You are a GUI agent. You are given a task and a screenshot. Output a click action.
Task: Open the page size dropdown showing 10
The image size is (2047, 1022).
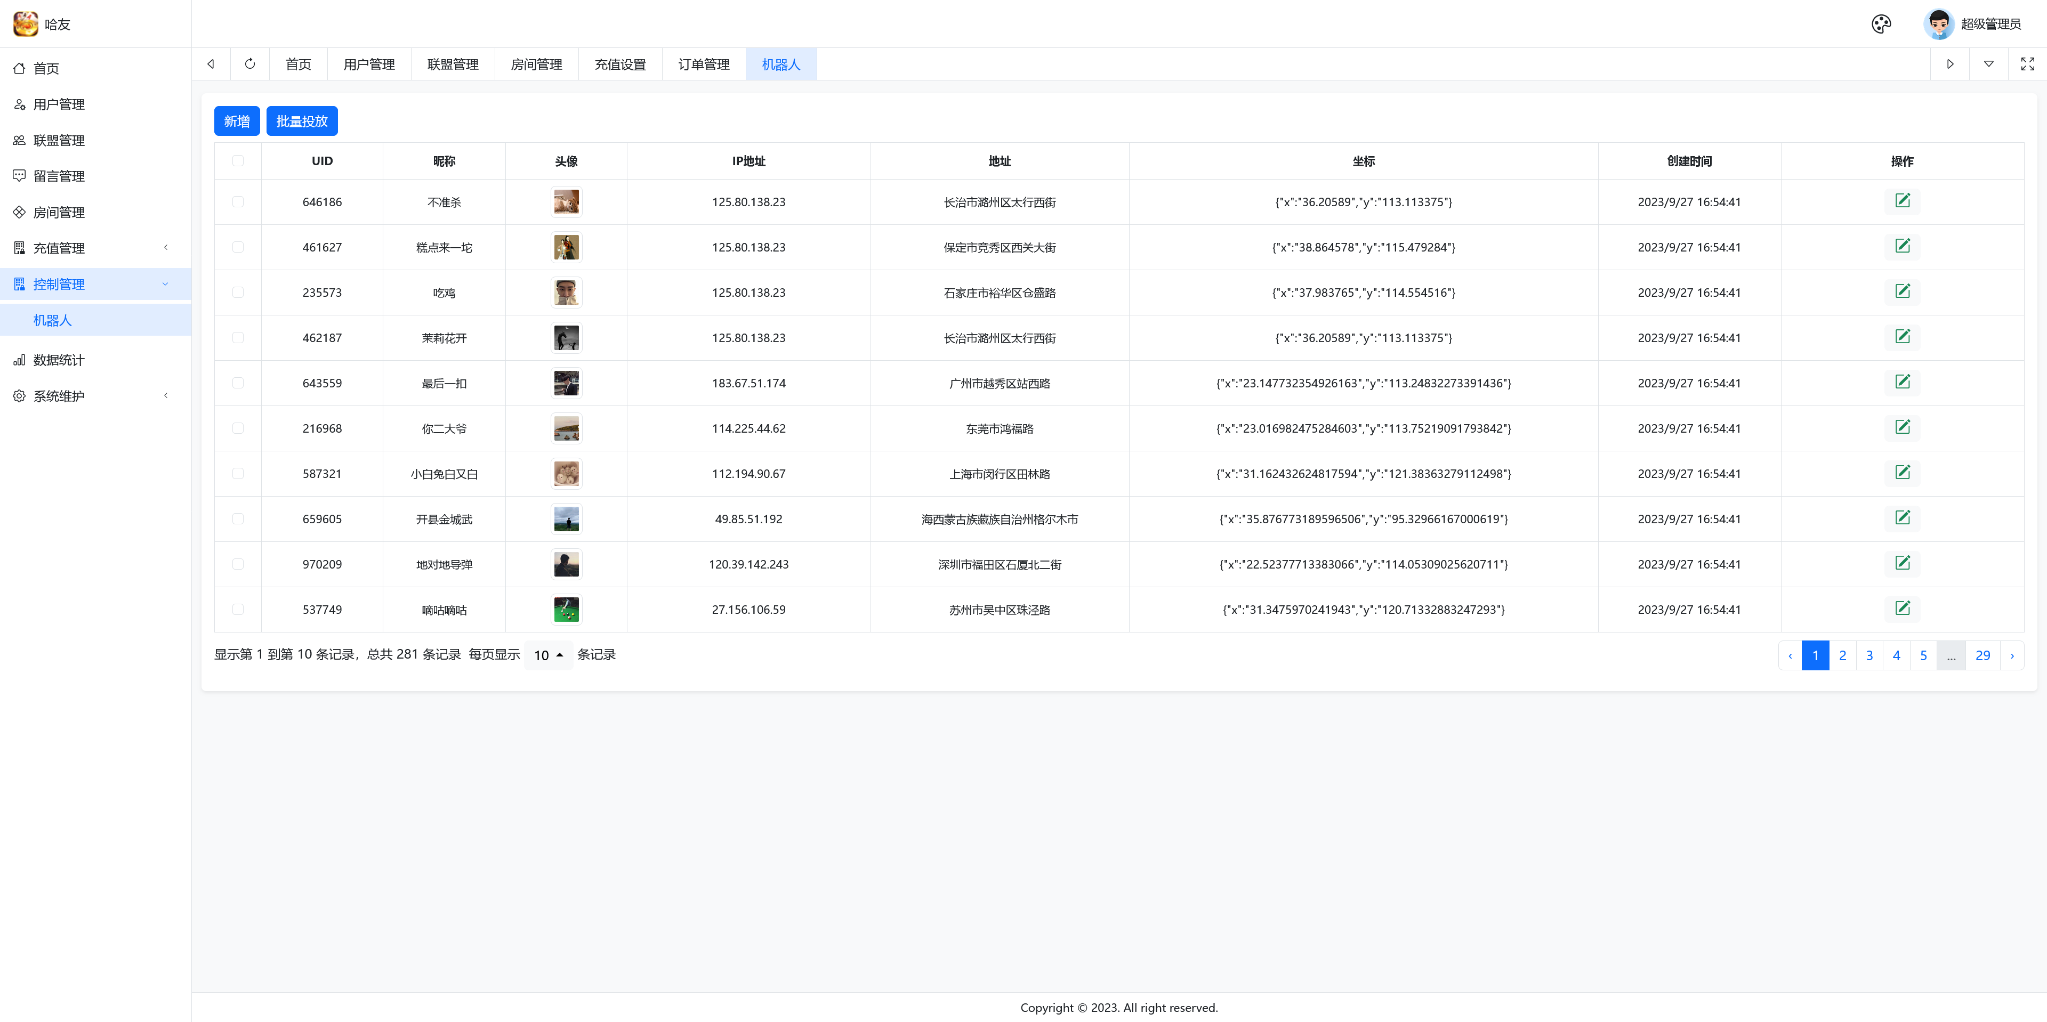pyautogui.click(x=549, y=655)
